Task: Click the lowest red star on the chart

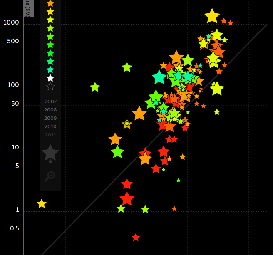Action: (136, 238)
